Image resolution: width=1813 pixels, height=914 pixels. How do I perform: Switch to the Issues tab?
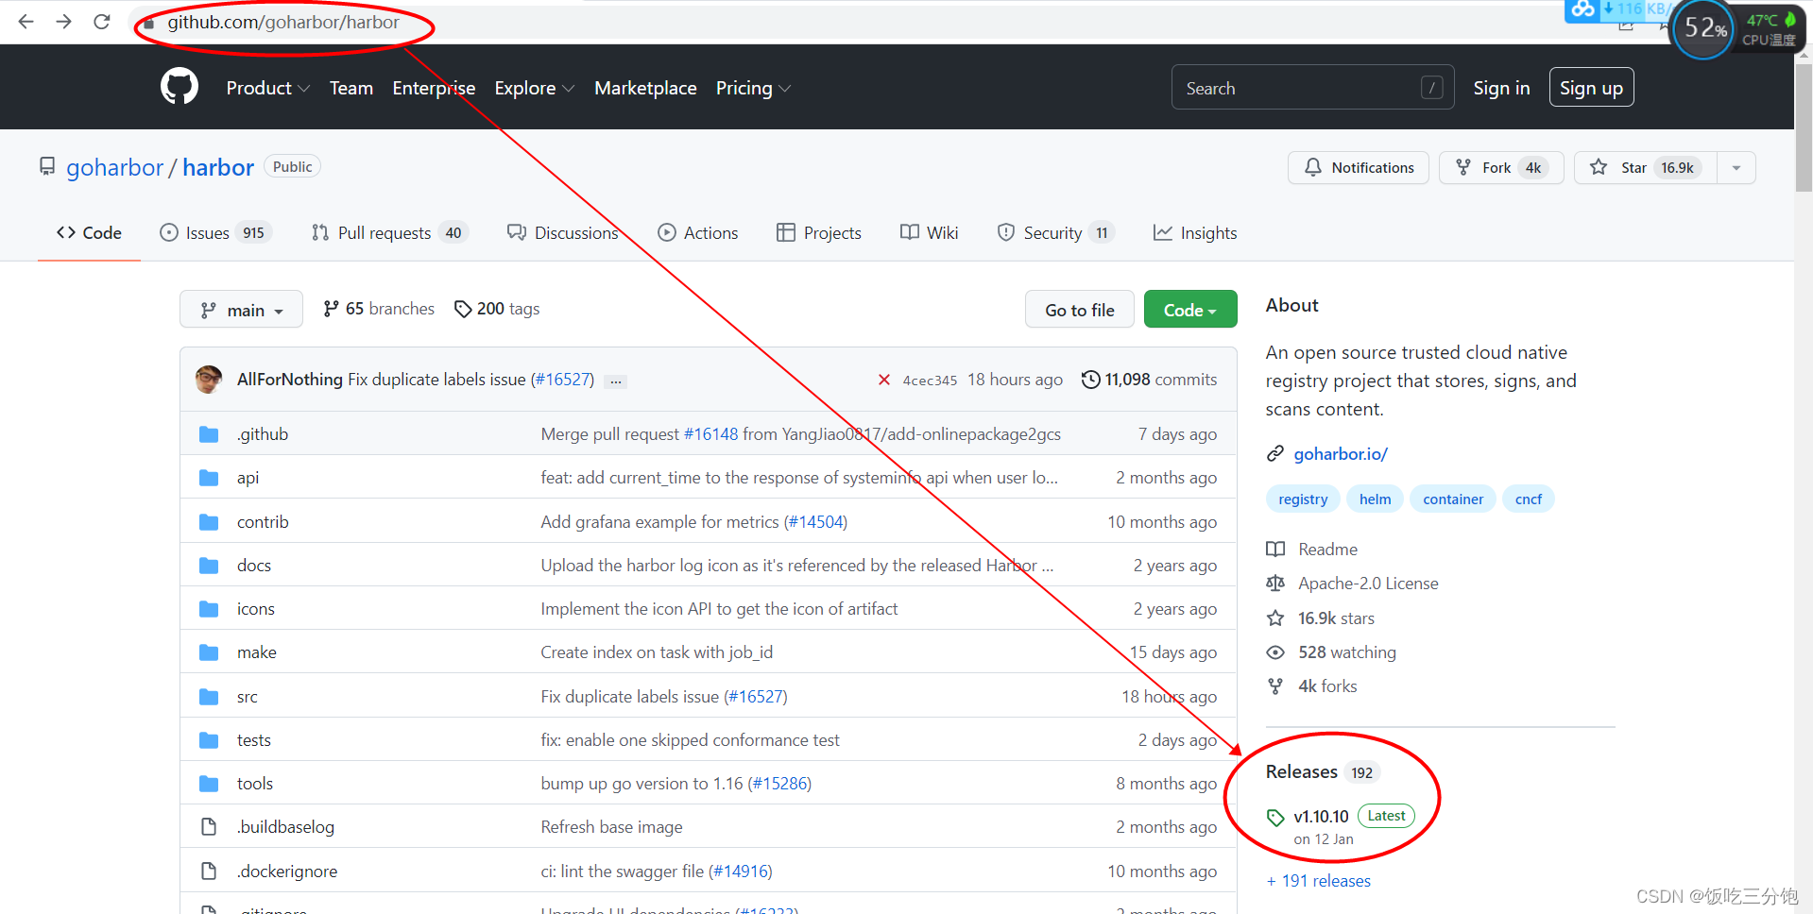(215, 233)
